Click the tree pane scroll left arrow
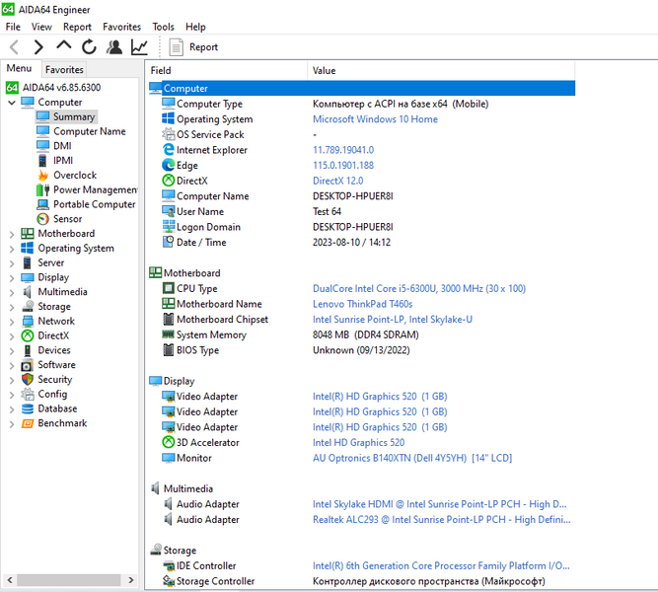Image resolution: width=658 pixels, height=592 pixels. click(10, 580)
